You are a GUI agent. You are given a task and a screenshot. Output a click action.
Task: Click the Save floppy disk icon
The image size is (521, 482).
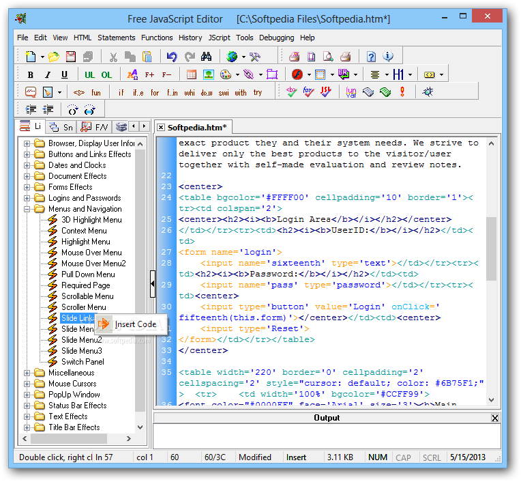[70, 57]
